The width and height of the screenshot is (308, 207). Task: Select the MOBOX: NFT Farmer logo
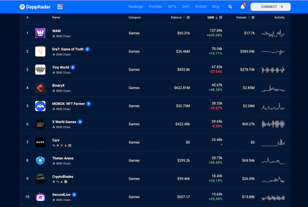(40, 106)
